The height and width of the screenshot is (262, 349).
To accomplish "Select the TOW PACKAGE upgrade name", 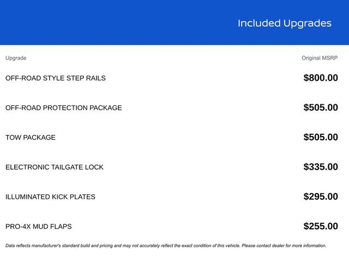I will (x=31, y=138).
